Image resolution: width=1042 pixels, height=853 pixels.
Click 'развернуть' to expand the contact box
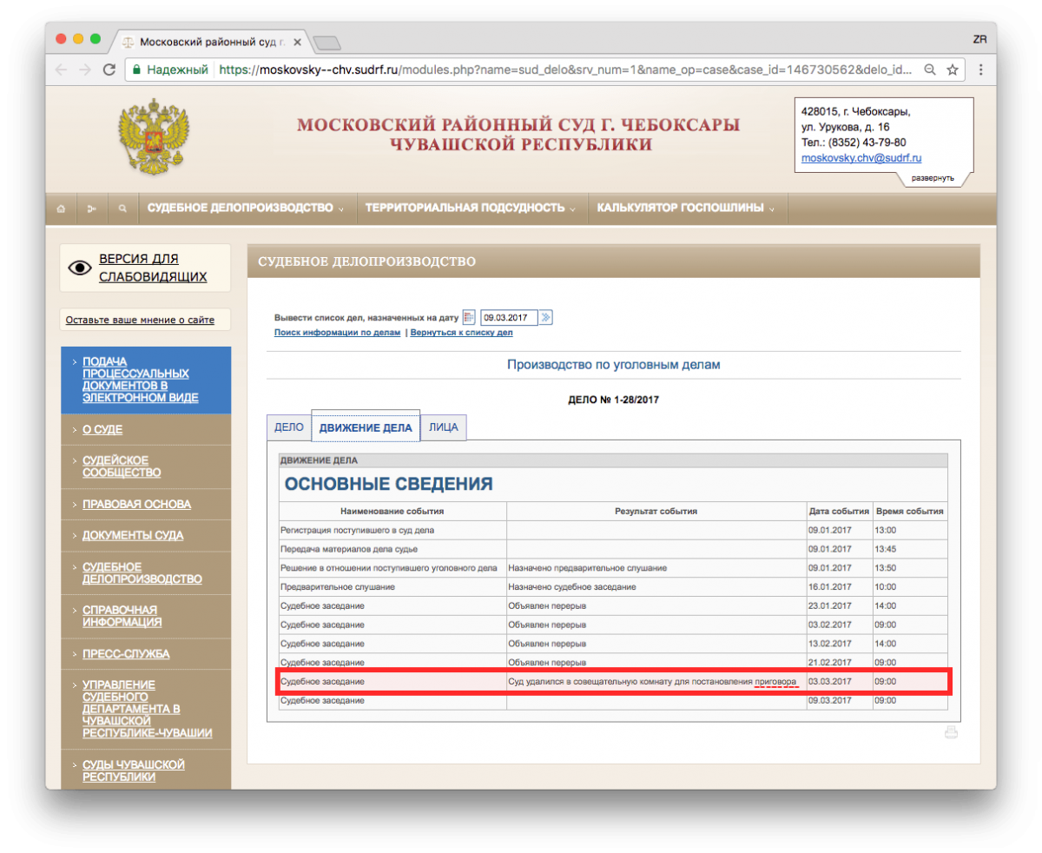(933, 178)
